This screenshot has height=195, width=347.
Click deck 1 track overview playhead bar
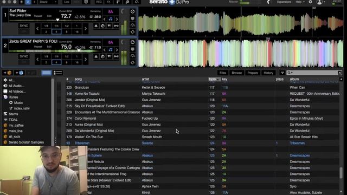[55, 21]
